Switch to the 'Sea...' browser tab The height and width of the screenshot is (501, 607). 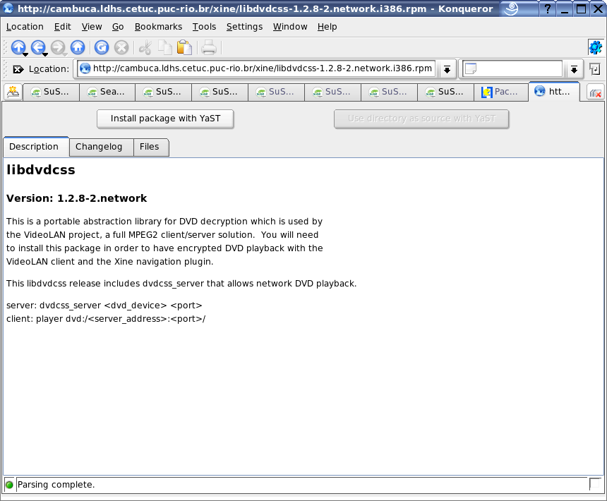click(x=107, y=92)
